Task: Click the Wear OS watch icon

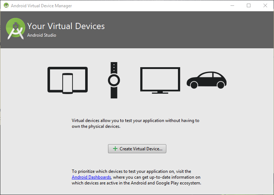Action: point(114,80)
